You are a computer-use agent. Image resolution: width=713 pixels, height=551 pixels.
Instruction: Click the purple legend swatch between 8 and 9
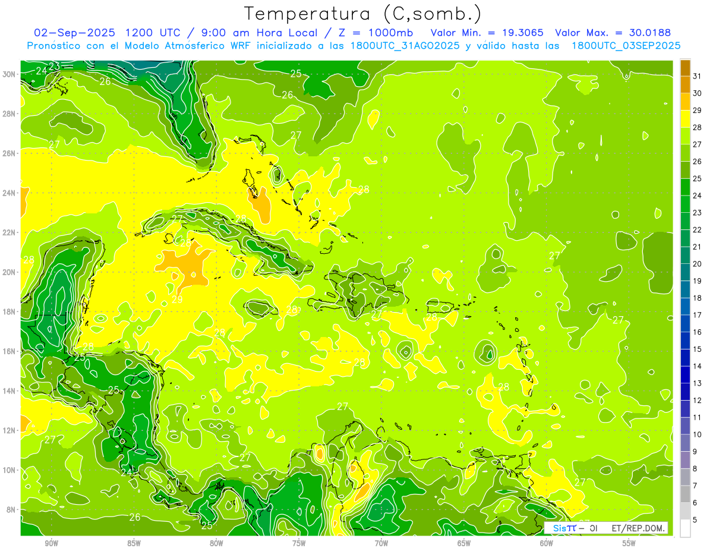click(x=686, y=459)
